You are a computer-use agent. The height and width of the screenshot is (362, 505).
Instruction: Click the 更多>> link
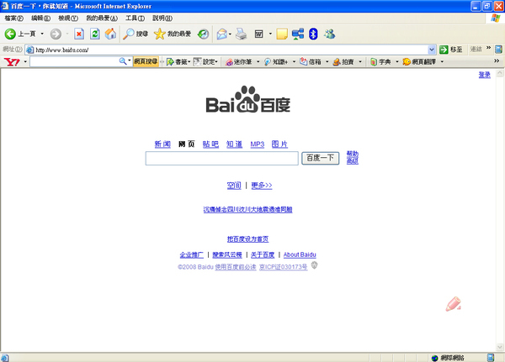click(x=262, y=186)
